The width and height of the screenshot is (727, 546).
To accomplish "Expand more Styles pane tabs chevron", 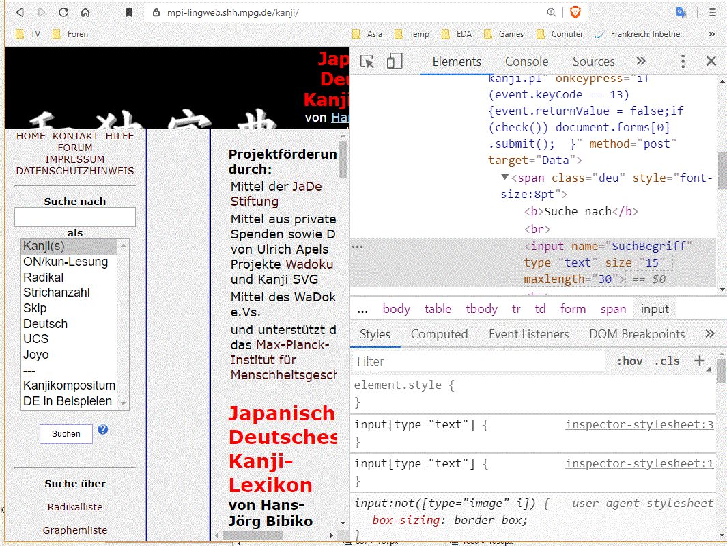I will coord(710,334).
